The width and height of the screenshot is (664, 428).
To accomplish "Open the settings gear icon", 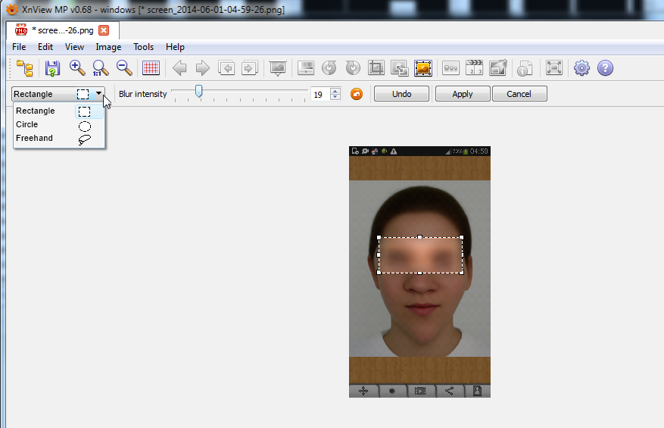I will point(581,68).
